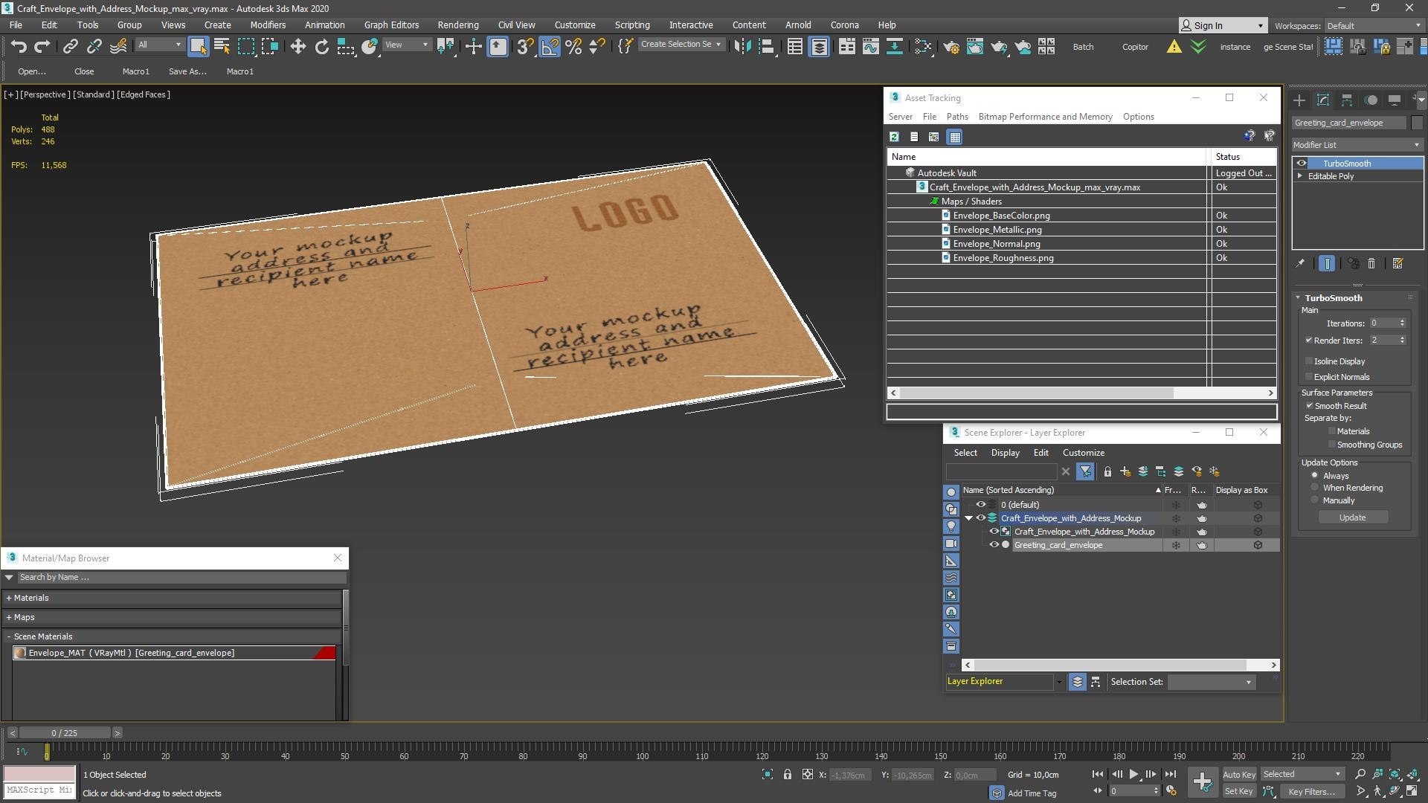The height and width of the screenshot is (803, 1428).
Task: Click the Lock icon in Scene Explorer toolbar
Action: tap(1107, 471)
